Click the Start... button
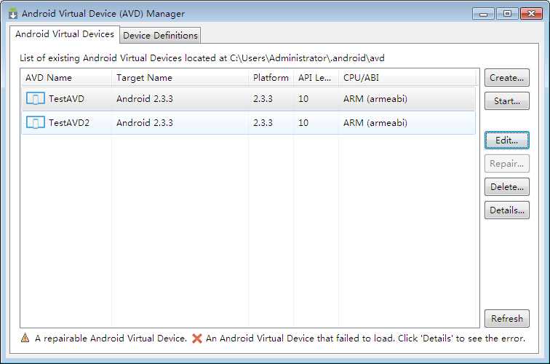The height and width of the screenshot is (364, 550). pos(507,101)
